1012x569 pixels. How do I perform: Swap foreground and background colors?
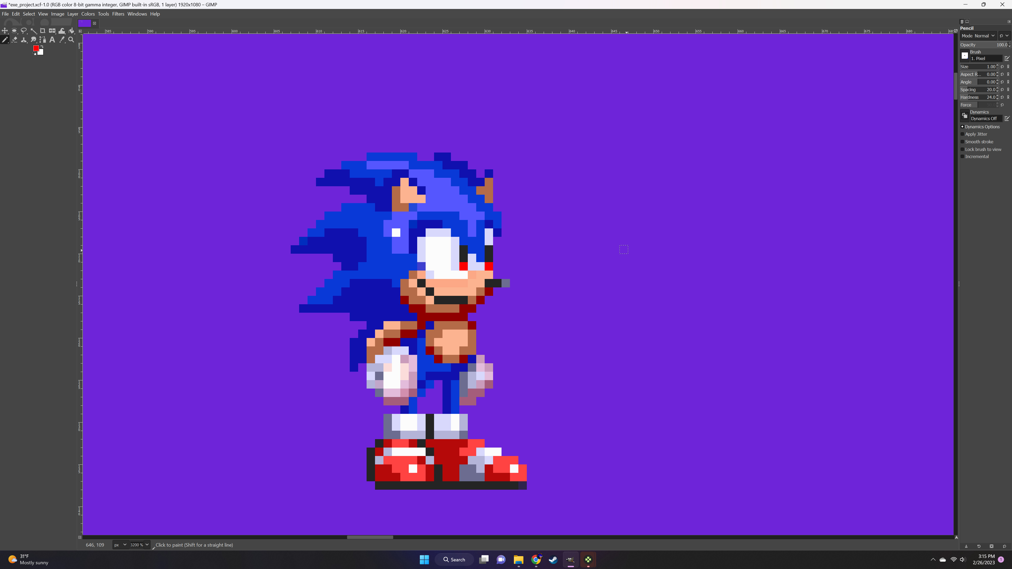click(x=42, y=47)
